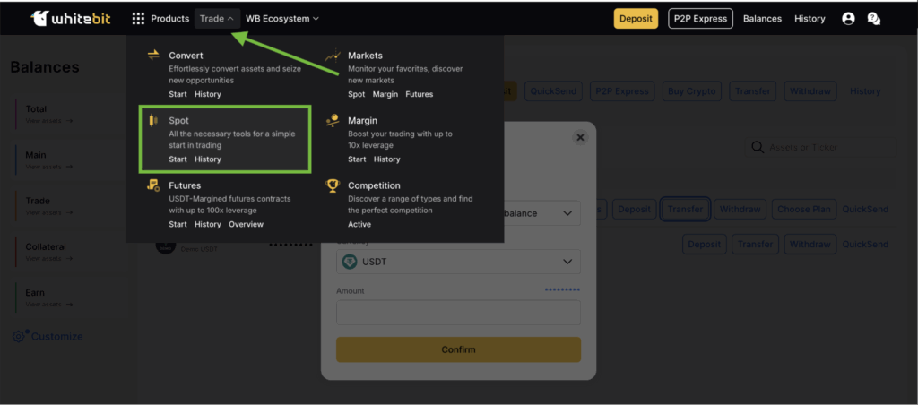Click the Spot candlestick icon
918x405 pixels.
pyautogui.click(x=153, y=121)
